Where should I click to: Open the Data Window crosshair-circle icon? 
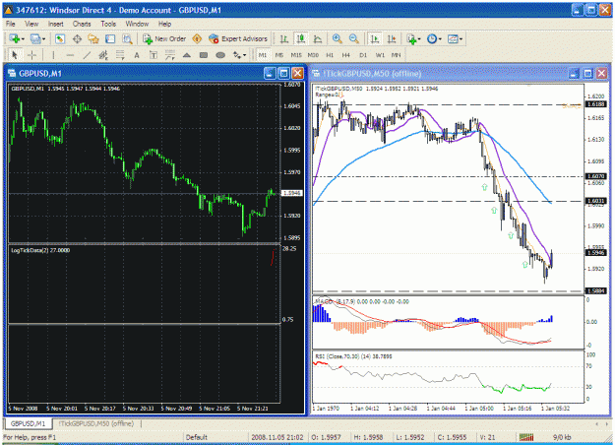point(77,38)
